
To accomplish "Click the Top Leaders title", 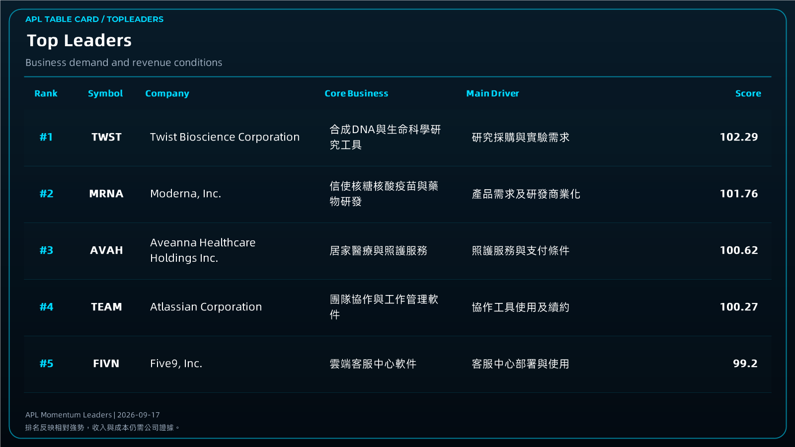I will tap(79, 41).
